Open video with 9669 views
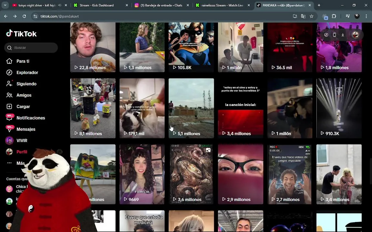 point(142,174)
